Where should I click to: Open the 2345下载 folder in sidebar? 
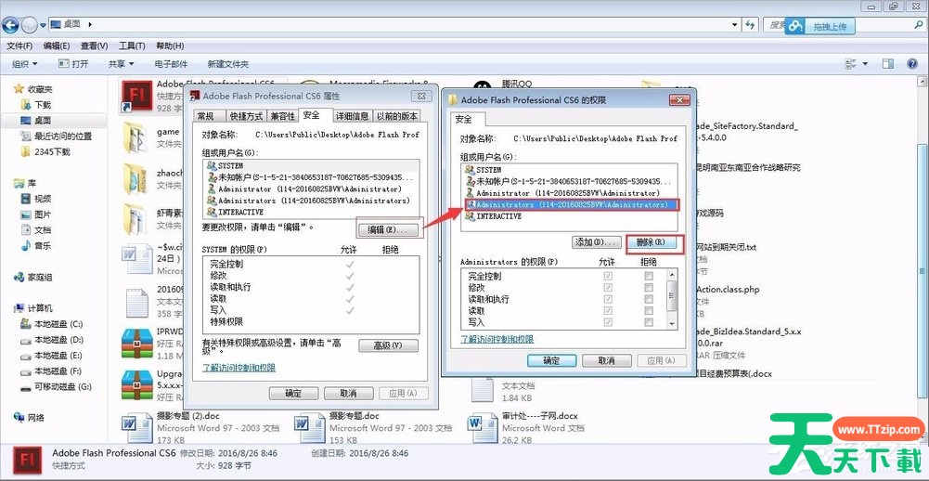tap(45, 152)
